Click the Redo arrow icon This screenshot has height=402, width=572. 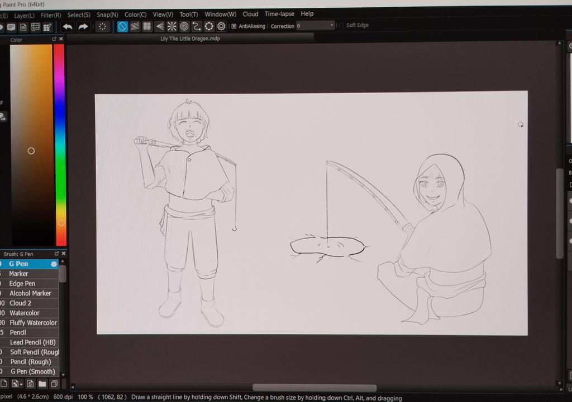[x=83, y=27]
